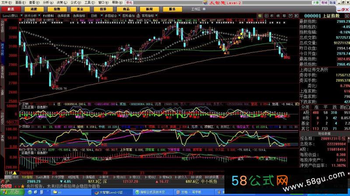The width and height of the screenshot is (350, 196).
Task: Click the window layout icon in the chart toolbar
Action: coord(290,16)
